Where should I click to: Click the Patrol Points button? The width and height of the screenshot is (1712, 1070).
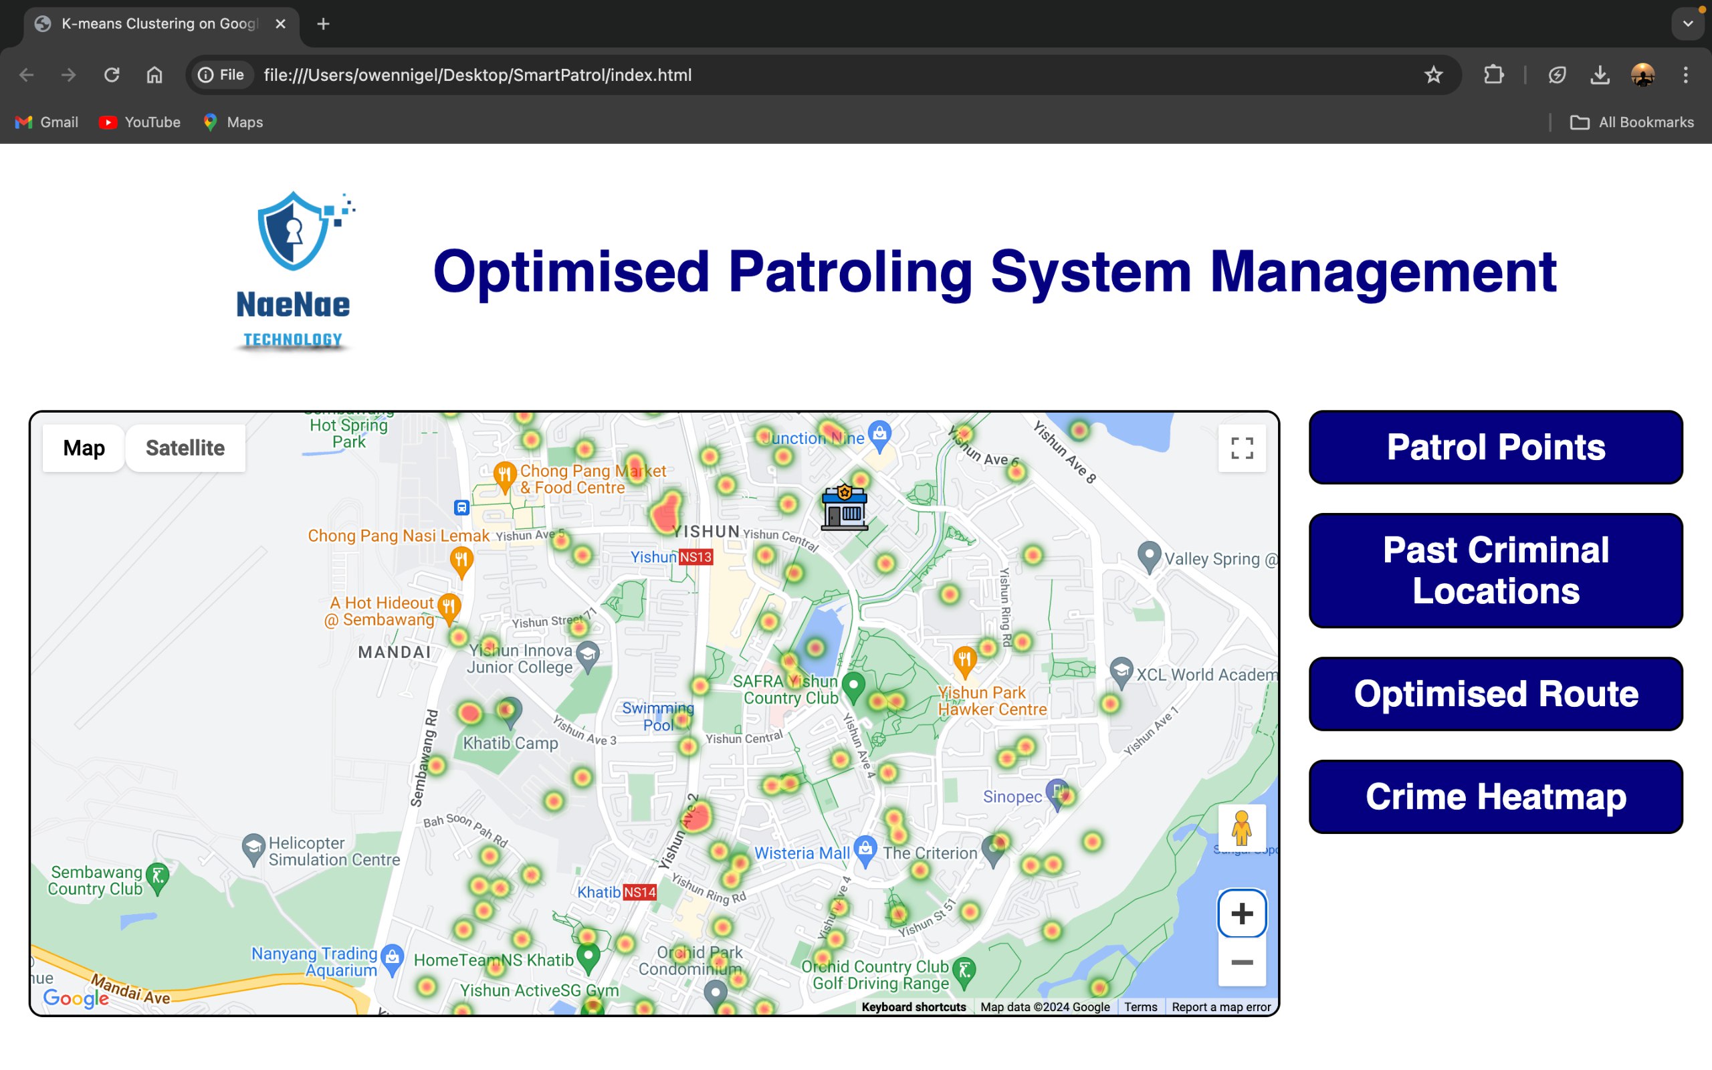click(1495, 447)
